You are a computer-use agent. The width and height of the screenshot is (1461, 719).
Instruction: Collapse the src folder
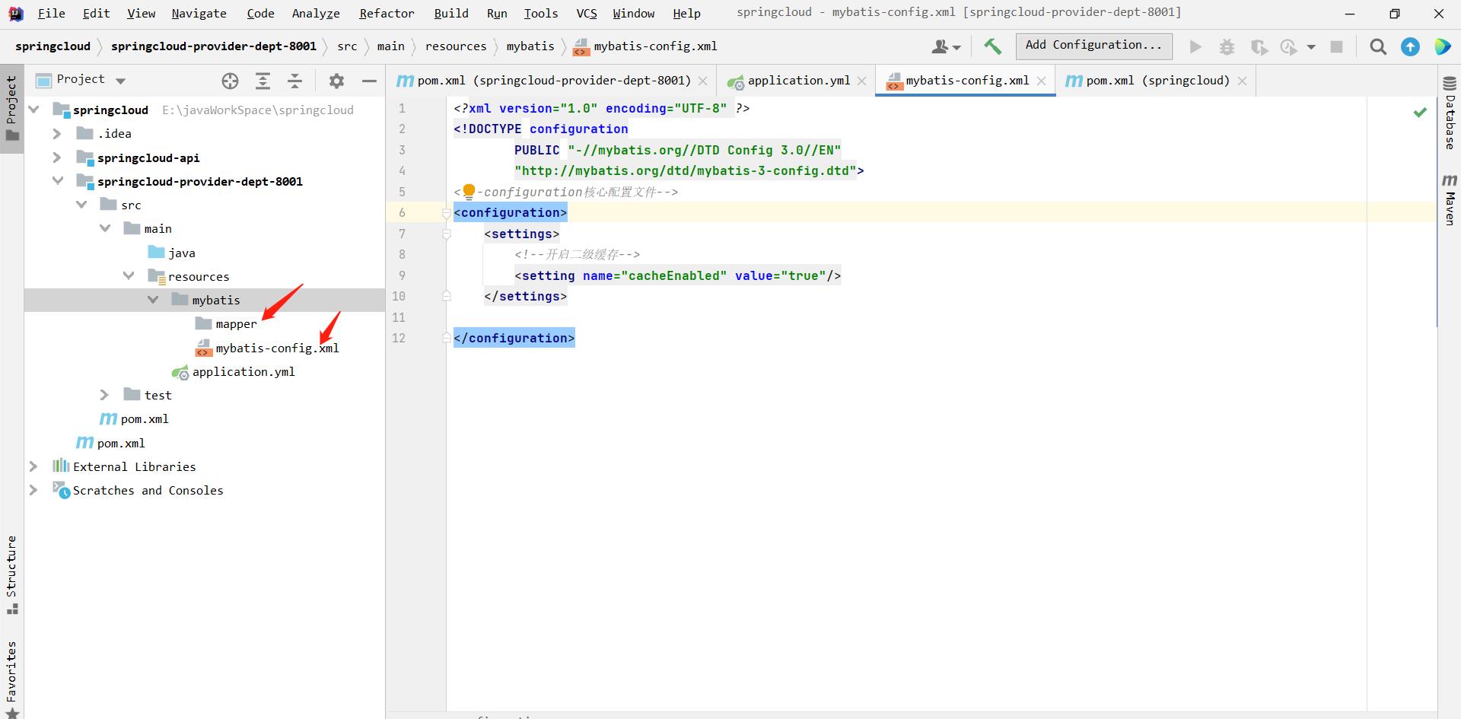(81, 205)
